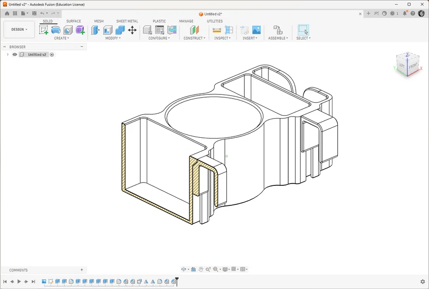
Task: Switch to the SHEET METAL tab
Action: (x=127, y=21)
